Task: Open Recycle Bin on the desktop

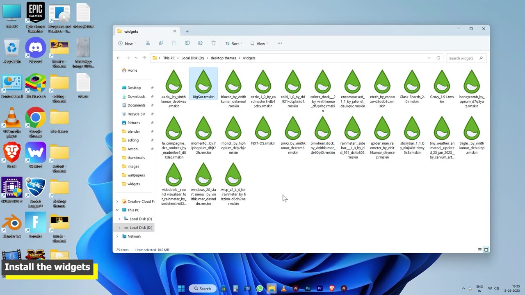Action: (x=12, y=51)
